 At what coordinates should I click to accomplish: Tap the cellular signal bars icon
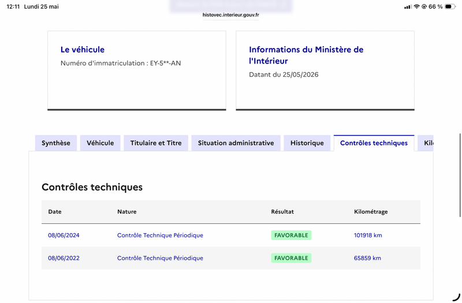click(x=408, y=7)
